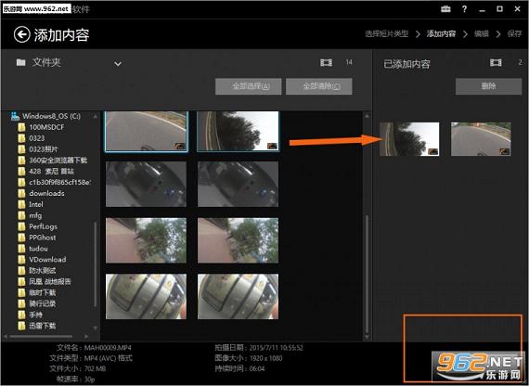
Task: Select the 手持 folder
Action: 36,315
